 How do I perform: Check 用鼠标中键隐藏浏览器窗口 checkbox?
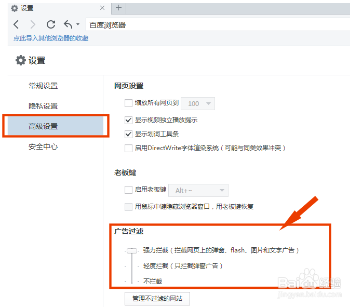128,207
